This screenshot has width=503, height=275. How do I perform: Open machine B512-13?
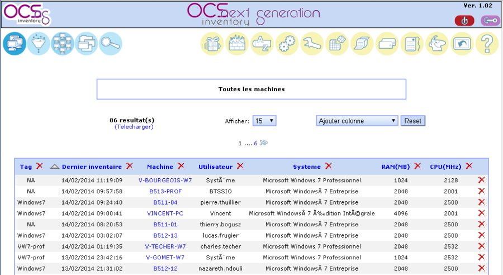point(165,235)
